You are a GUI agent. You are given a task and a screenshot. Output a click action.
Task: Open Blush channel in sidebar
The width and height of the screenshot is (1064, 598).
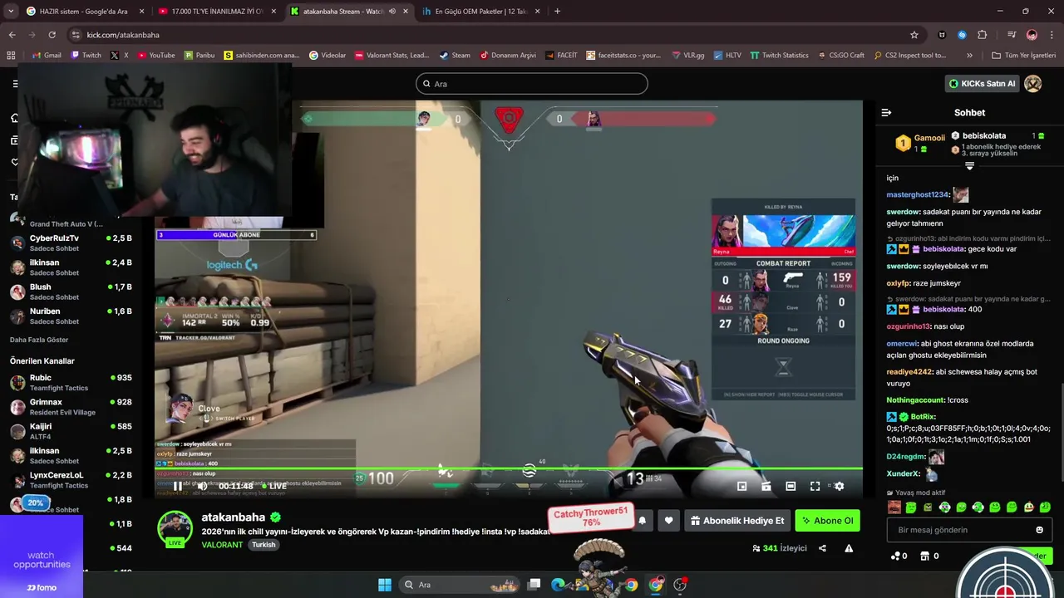(71, 292)
